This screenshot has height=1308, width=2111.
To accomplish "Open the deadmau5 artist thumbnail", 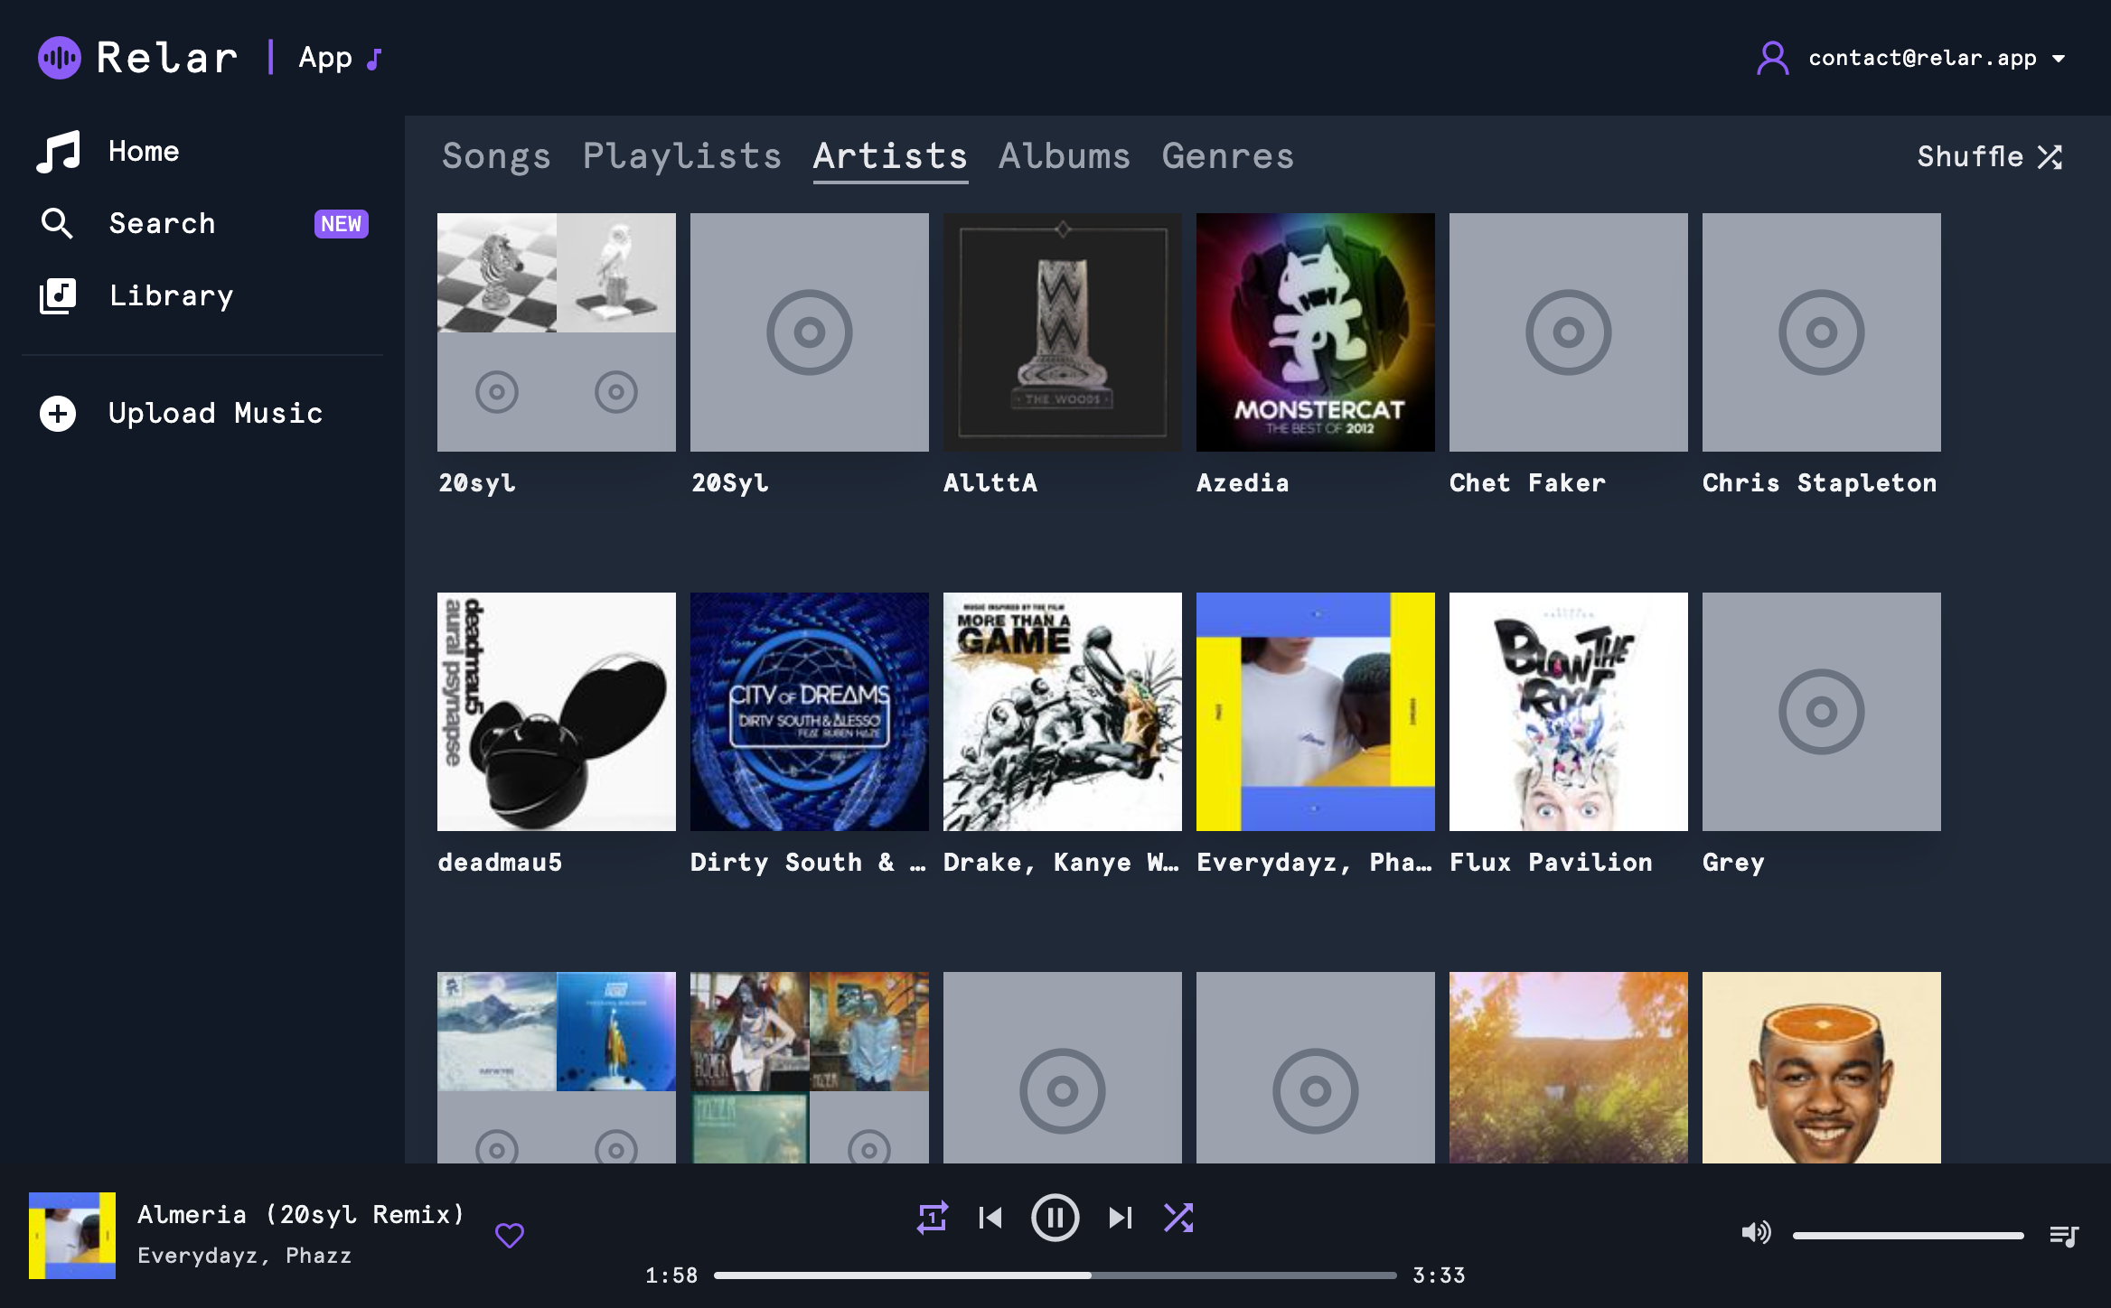I will click(x=557, y=712).
